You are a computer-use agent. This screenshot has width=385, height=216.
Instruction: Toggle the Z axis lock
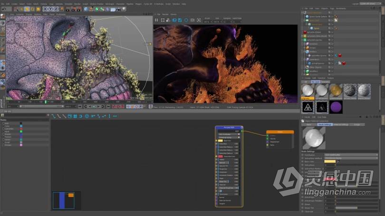click(x=56, y=9)
